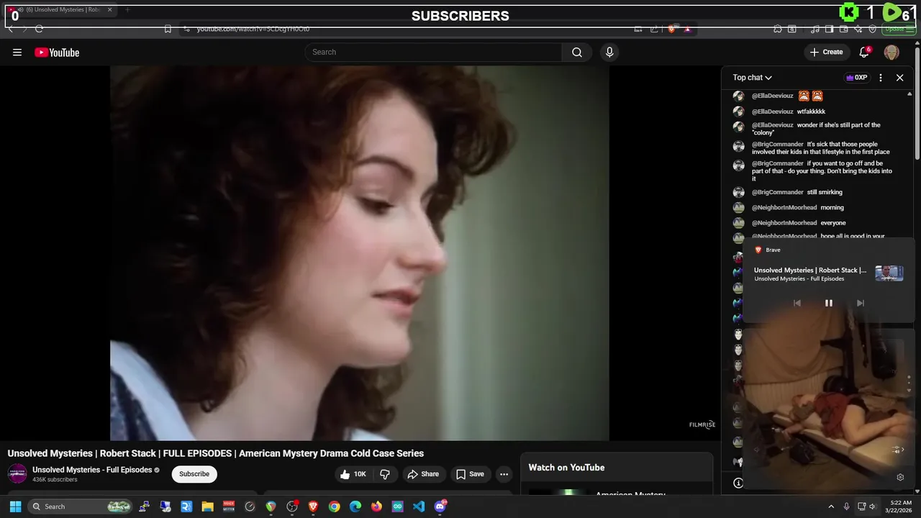
Task: Launch Google Chrome from the taskbar
Action: 334,506
